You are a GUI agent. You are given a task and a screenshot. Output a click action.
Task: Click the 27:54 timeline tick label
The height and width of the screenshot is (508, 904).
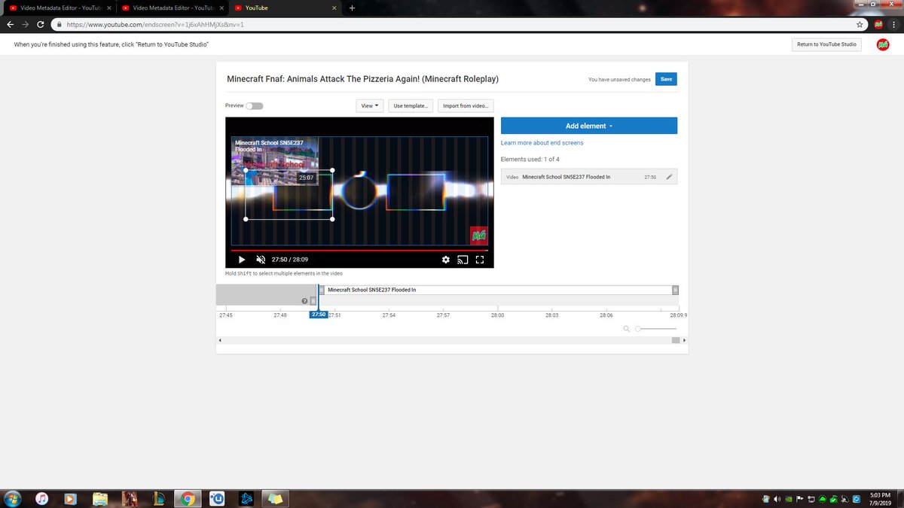click(x=389, y=315)
